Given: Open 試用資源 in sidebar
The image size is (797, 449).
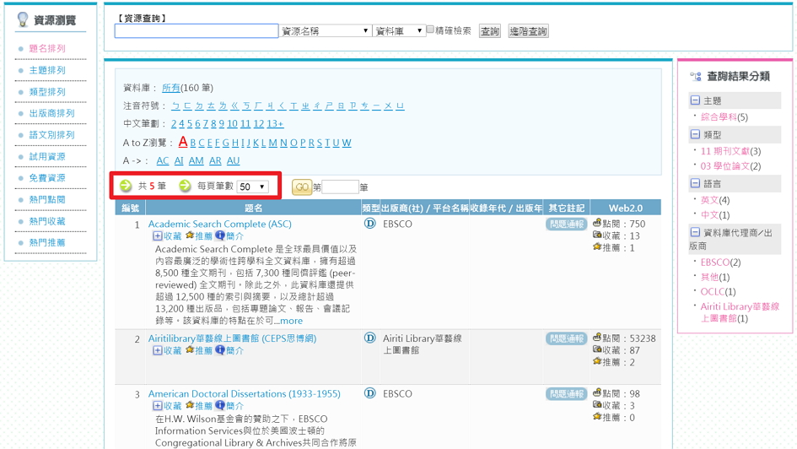Looking at the screenshot, I should click(x=47, y=157).
